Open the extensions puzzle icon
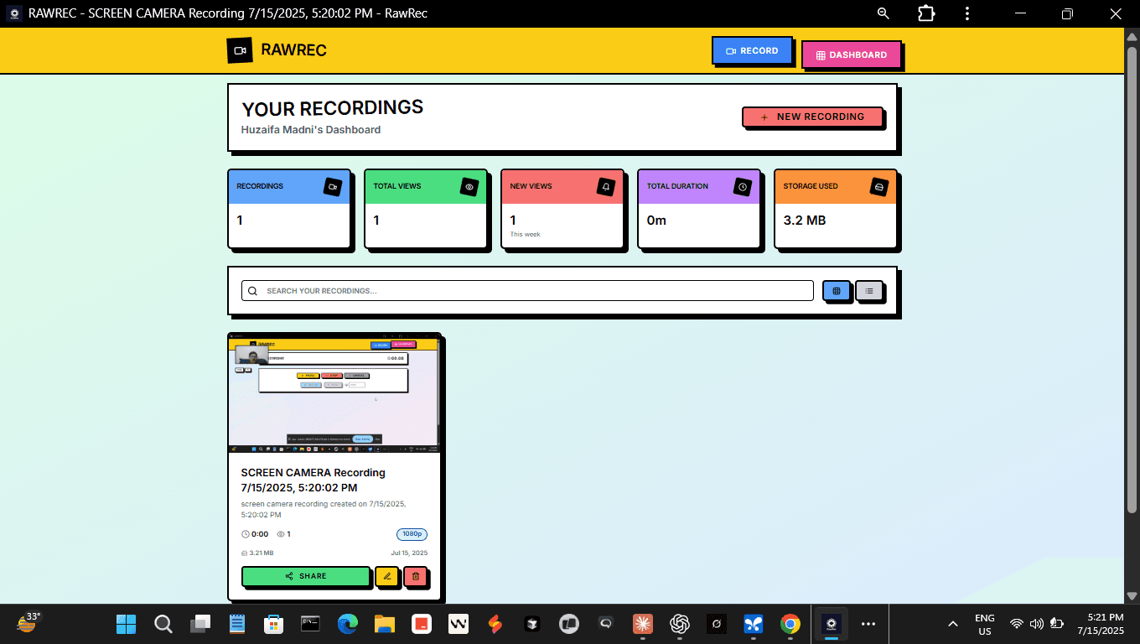This screenshot has width=1140, height=644. [x=926, y=13]
